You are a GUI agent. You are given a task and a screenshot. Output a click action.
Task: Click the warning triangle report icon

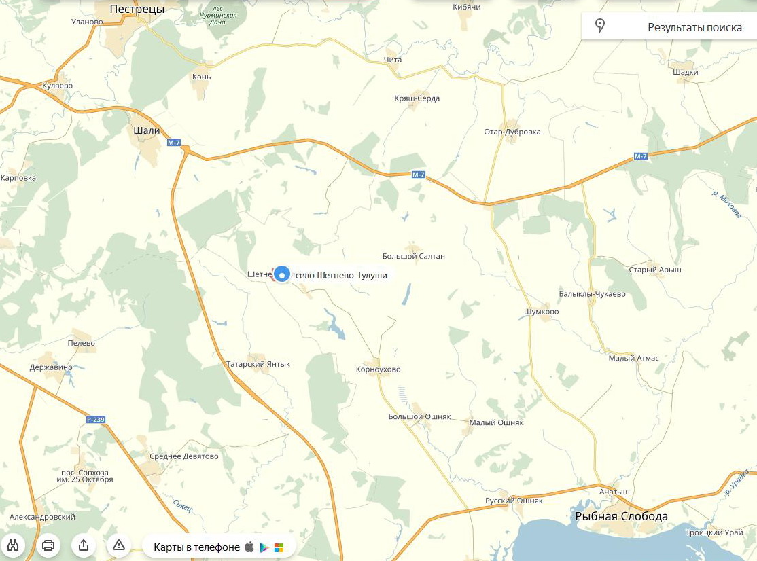pos(119,545)
